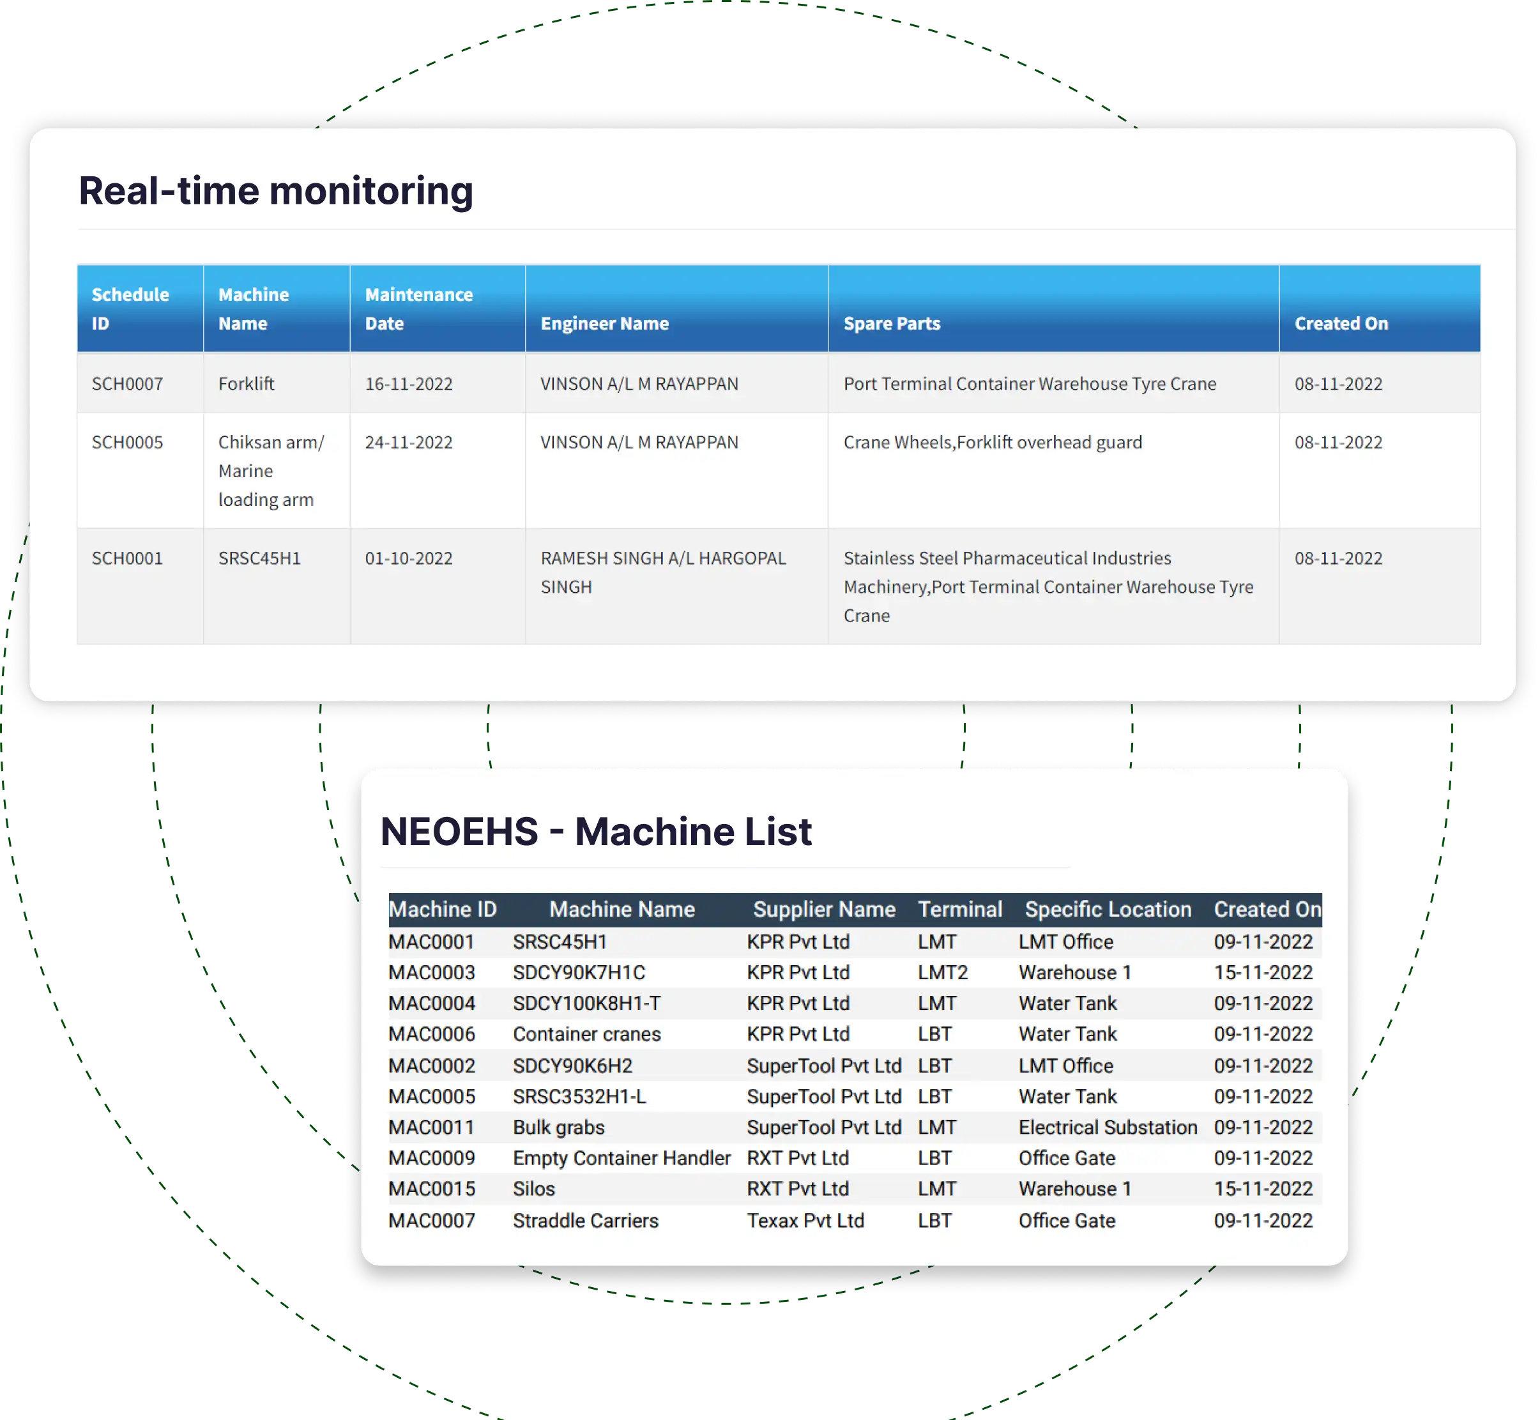Select schedule SCH0005 cell
The height and width of the screenshot is (1420, 1540).
click(x=140, y=471)
